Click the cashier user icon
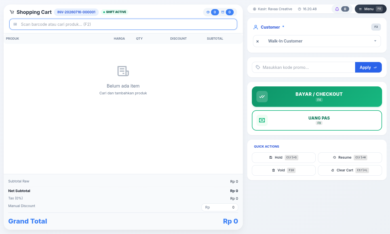 coord(254,9)
